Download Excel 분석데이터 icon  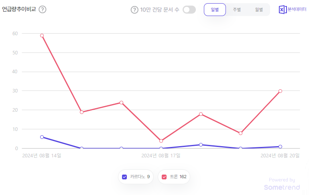click(283, 10)
